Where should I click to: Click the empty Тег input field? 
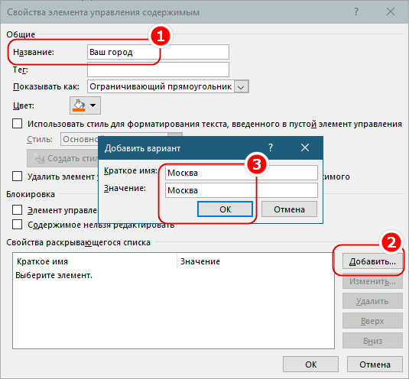[x=158, y=70]
